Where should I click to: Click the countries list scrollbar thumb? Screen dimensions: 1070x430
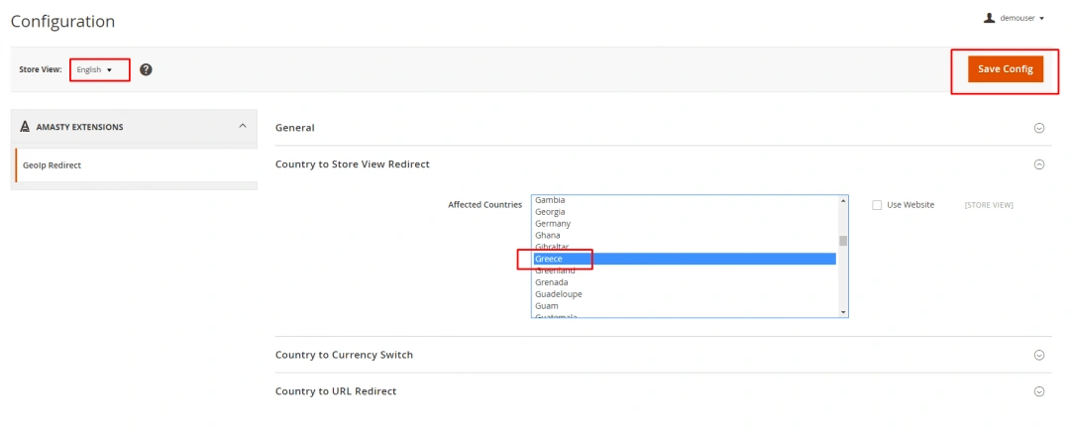pyautogui.click(x=843, y=240)
